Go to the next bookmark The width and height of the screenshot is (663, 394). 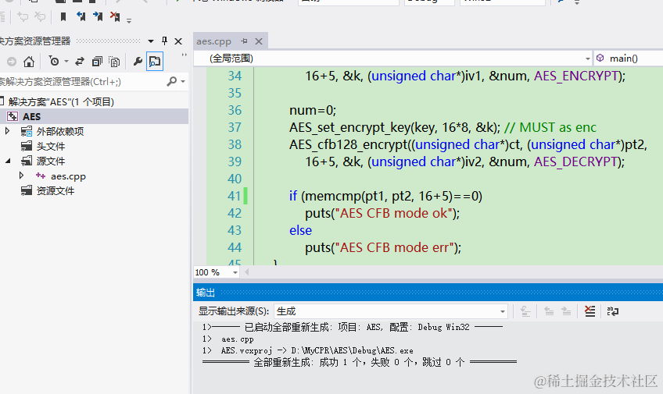98,16
